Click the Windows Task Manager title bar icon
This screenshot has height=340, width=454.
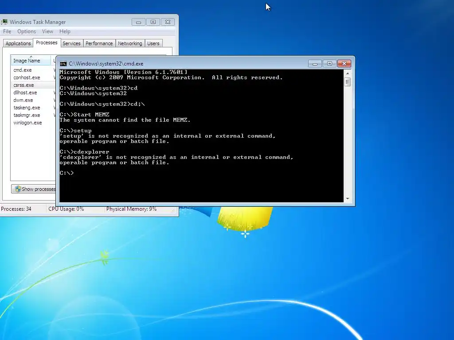pyautogui.click(x=4, y=22)
